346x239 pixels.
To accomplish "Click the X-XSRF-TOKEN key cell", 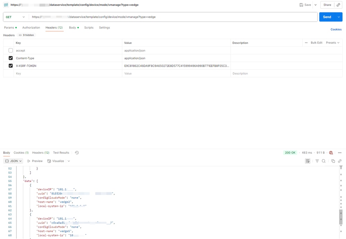I will [68, 66].
